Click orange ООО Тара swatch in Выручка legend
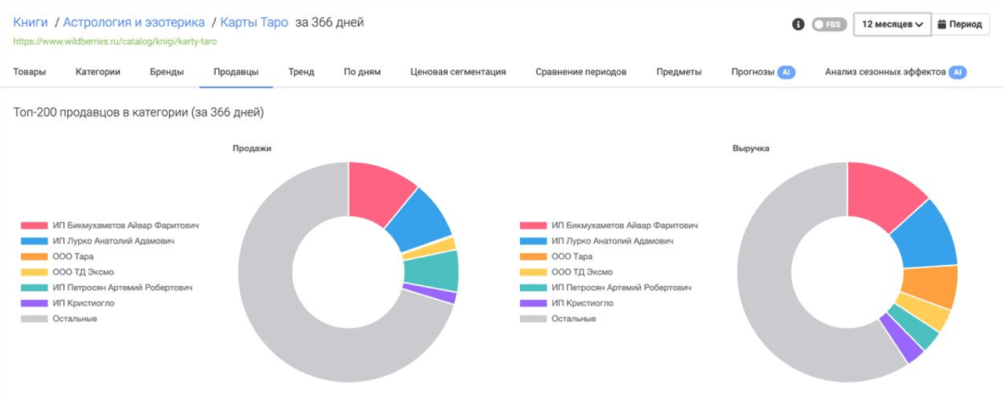 pos(533,256)
